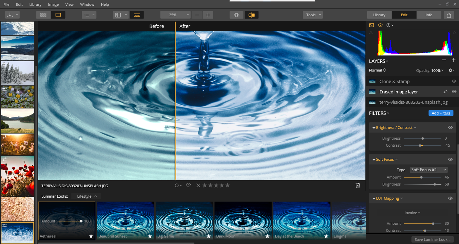459x244 pixels.
Task: Click the Add Filters button
Action: click(x=441, y=113)
